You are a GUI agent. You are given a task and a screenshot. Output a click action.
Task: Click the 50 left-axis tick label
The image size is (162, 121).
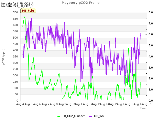tap(16, 94)
